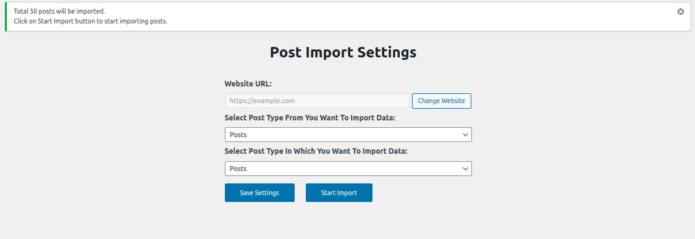Click the Change Website button

click(x=442, y=101)
